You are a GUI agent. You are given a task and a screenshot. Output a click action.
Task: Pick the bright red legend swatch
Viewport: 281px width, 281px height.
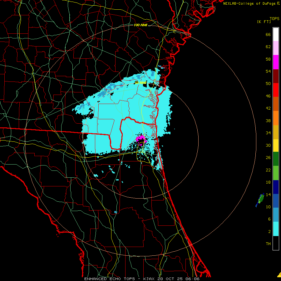point(276,90)
